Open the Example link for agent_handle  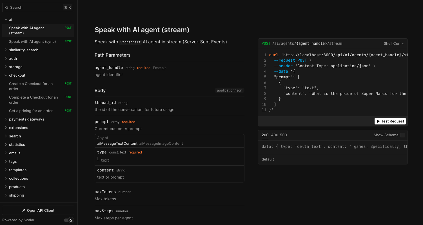(159, 68)
